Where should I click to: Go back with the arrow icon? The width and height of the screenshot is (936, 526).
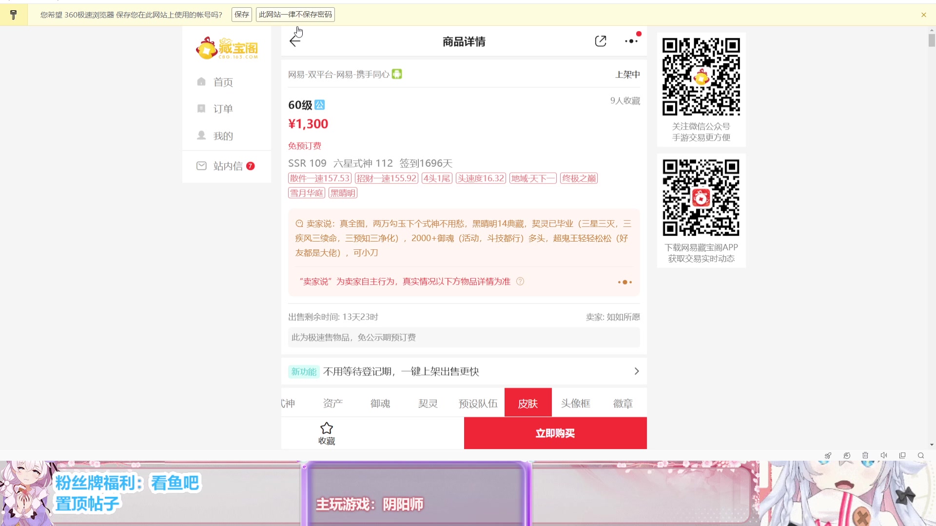pos(294,41)
